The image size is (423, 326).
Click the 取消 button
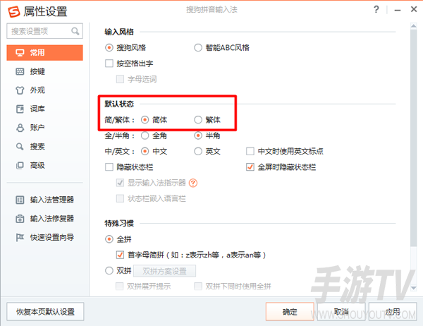click(x=341, y=312)
